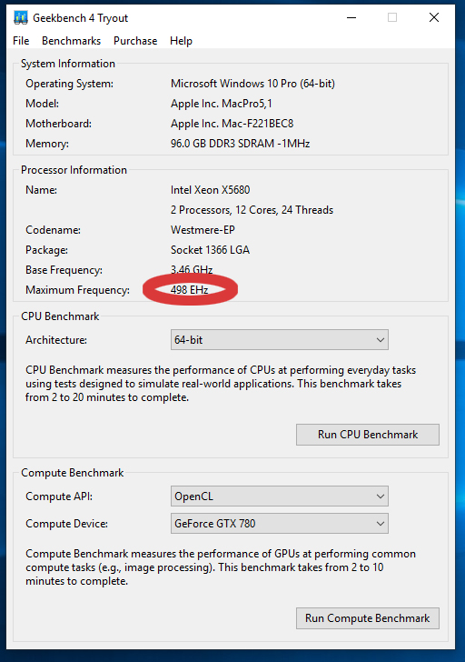The height and width of the screenshot is (662, 465).
Task: Click the Geekbench app icon in title bar
Action: tap(20, 18)
